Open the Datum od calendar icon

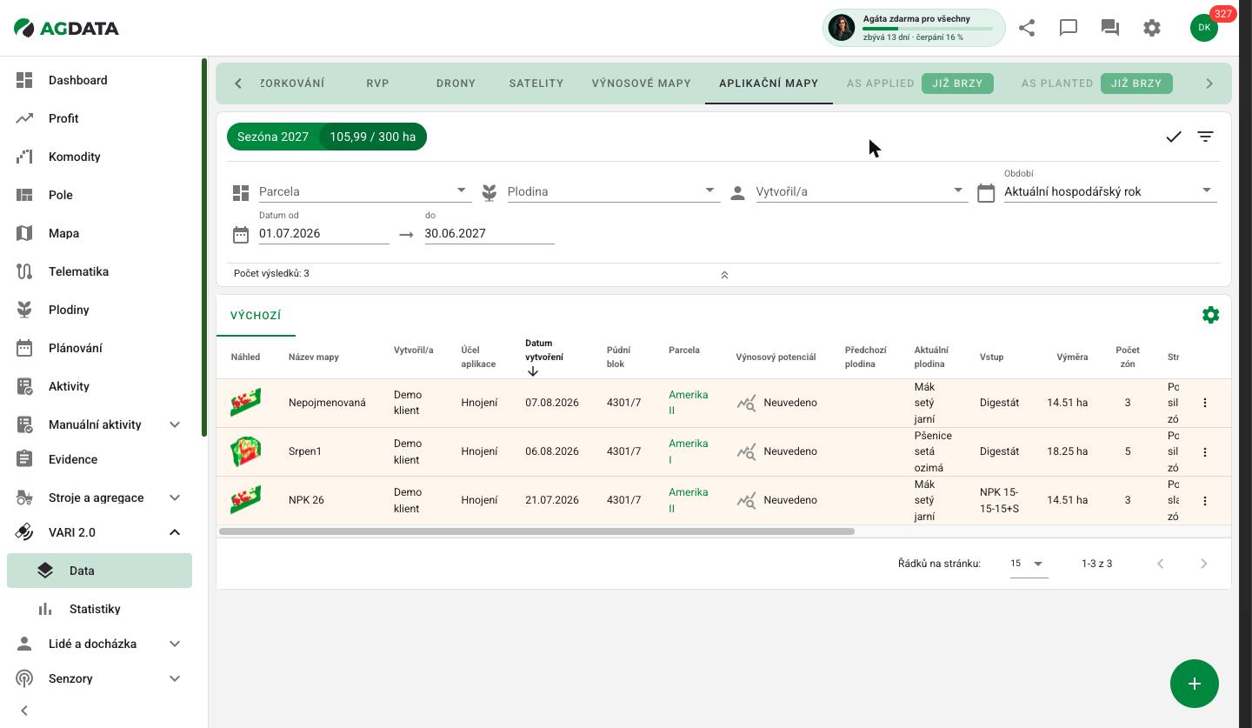(241, 234)
